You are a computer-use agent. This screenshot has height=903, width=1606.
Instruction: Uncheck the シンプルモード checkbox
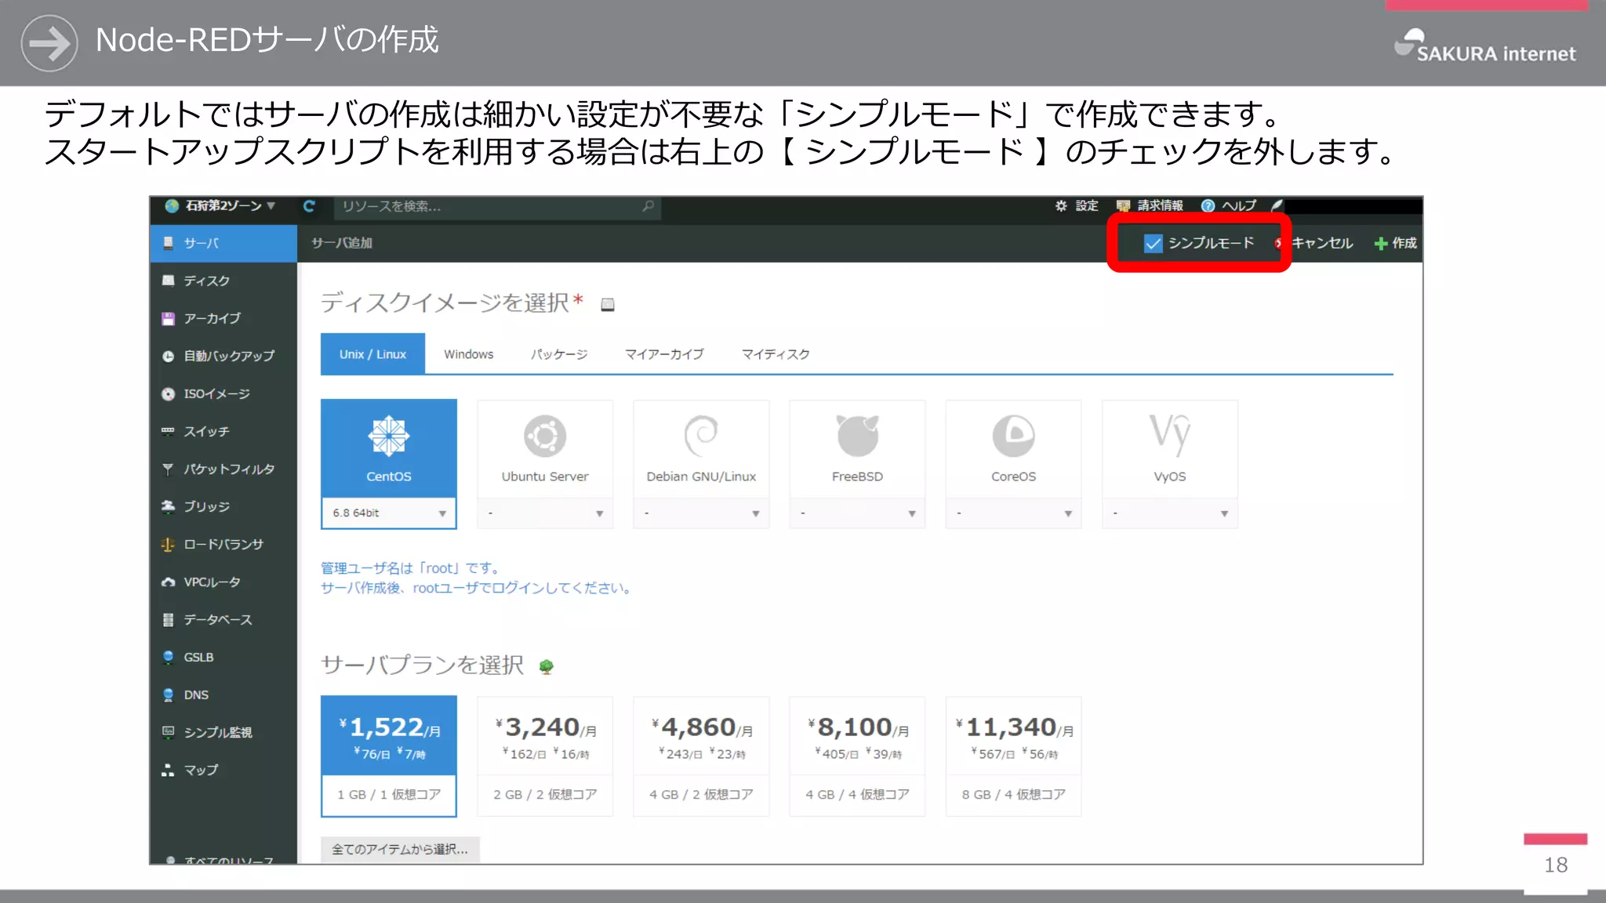pos(1153,243)
